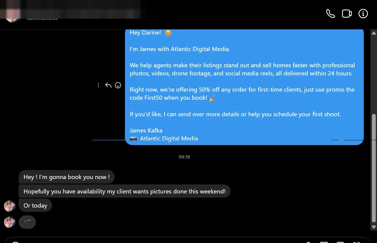The height and width of the screenshot is (243, 377).
Task: Start a video call with the camera icon
Action: point(347,14)
